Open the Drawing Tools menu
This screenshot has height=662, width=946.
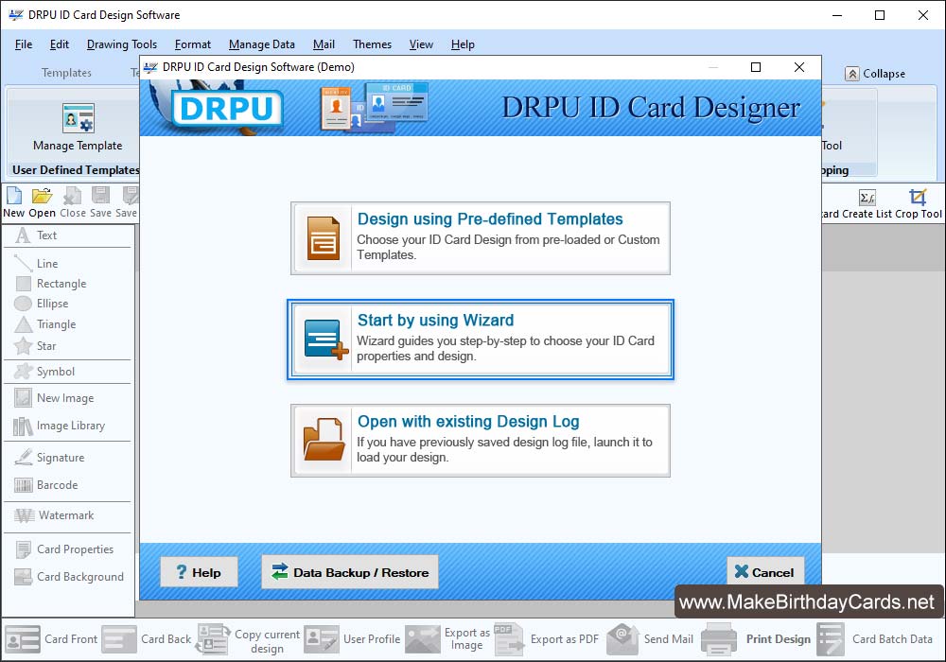click(x=122, y=44)
